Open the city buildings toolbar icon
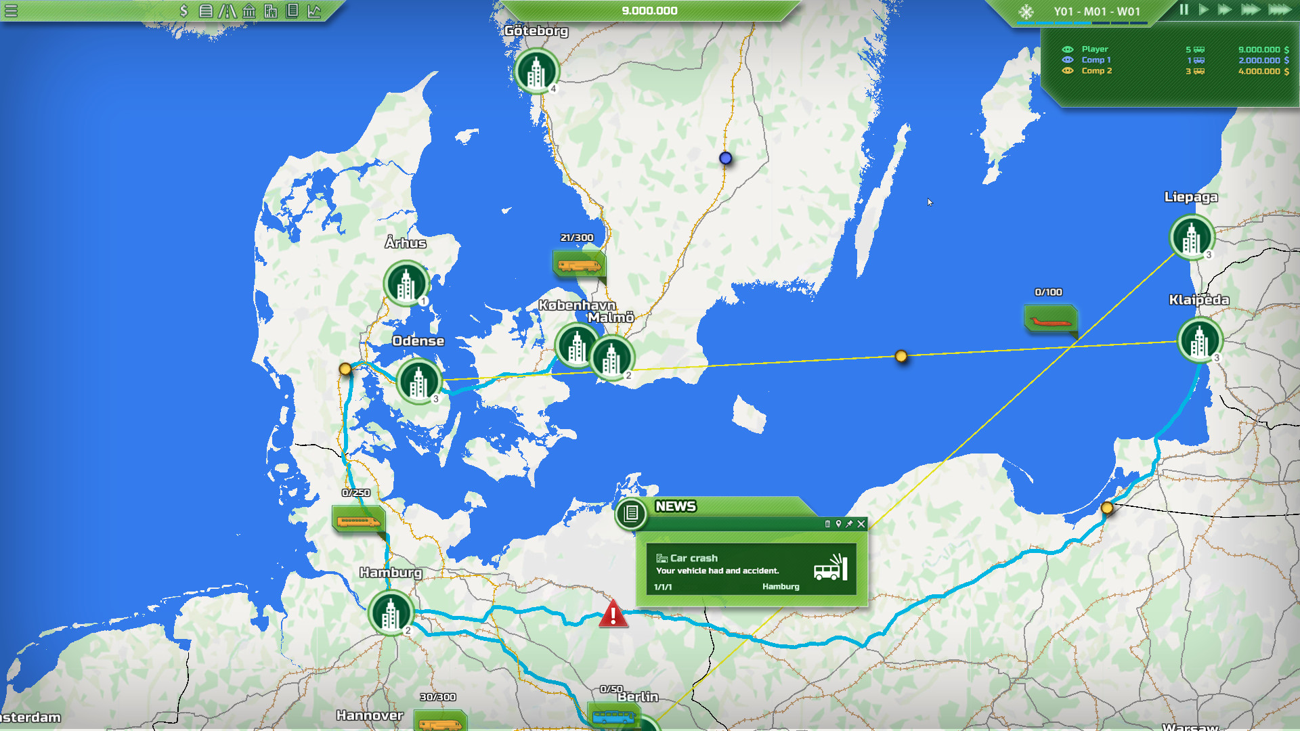This screenshot has width=1300, height=731. click(271, 10)
